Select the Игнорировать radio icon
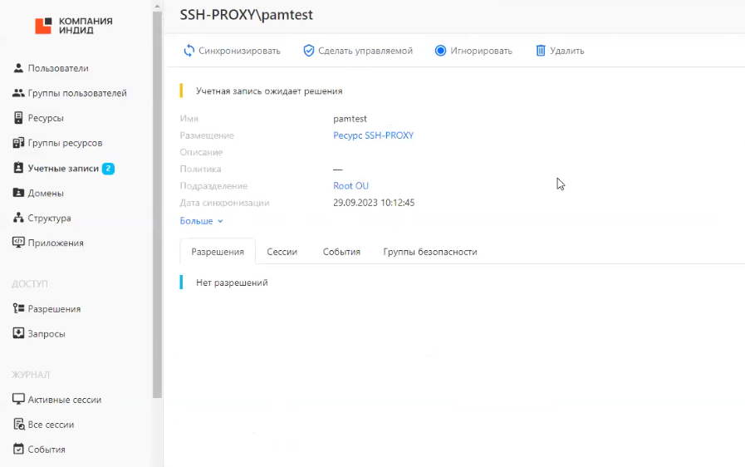This screenshot has height=467, width=745. [x=441, y=51]
